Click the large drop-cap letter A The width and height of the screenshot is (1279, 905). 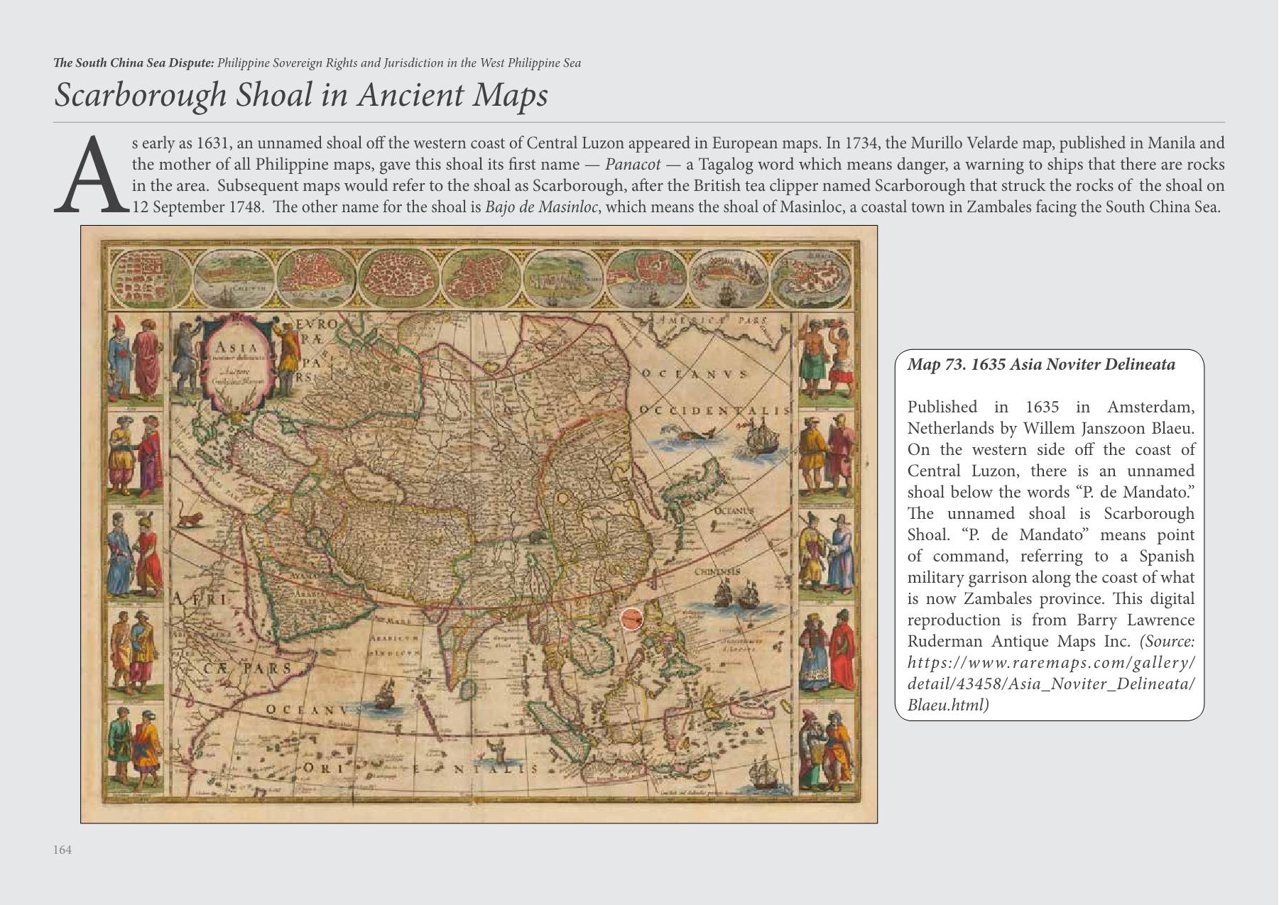[91, 175]
